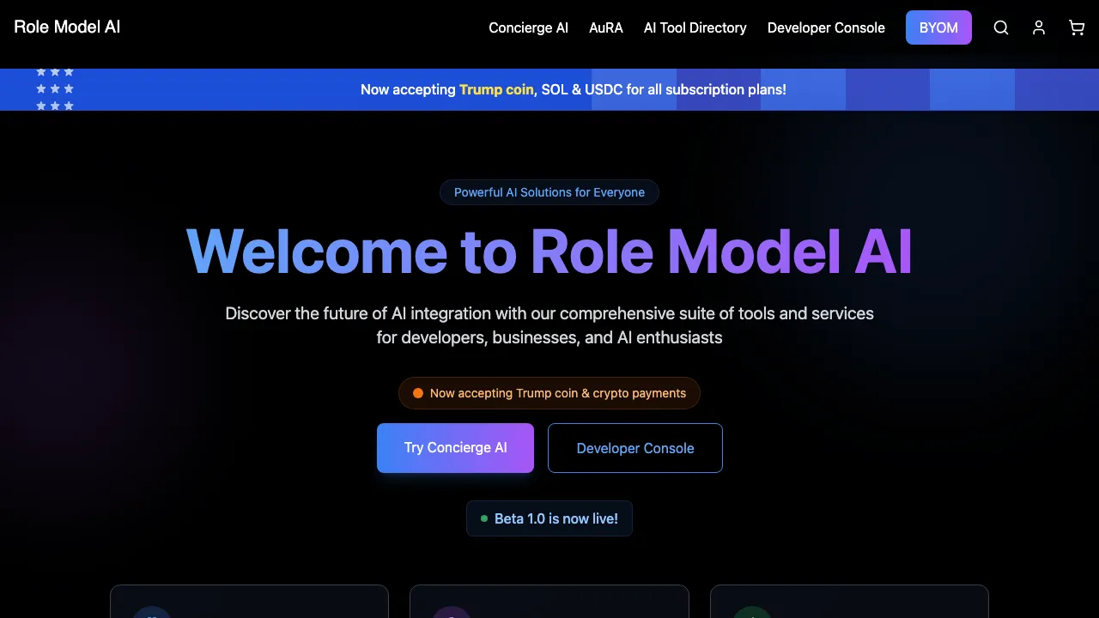This screenshot has height=618, width=1099.
Task: Click the BYOM button
Action: (938, 27)
